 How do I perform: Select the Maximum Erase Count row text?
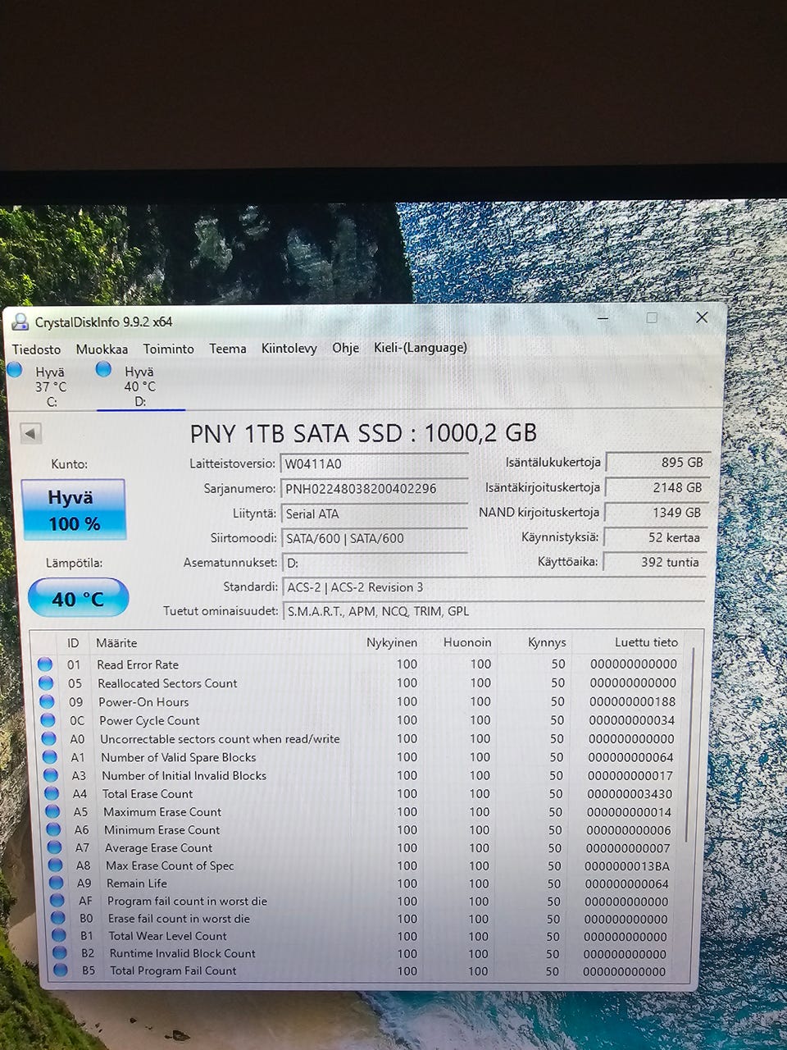(x=162, y=812)
